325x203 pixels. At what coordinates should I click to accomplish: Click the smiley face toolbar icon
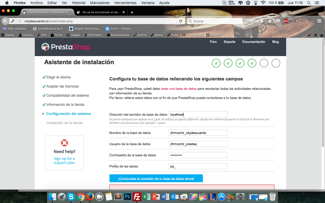(278, 21)
